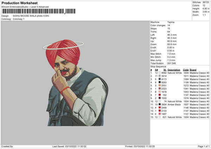Click thread code 1011
The width and height of the screenshot is (211, 149).
pyautogui.click(x=186, y=76)
